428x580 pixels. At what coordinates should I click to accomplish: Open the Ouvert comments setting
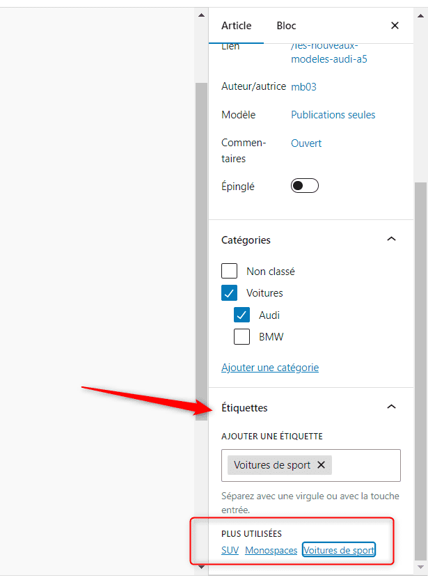tap(306, 143)
